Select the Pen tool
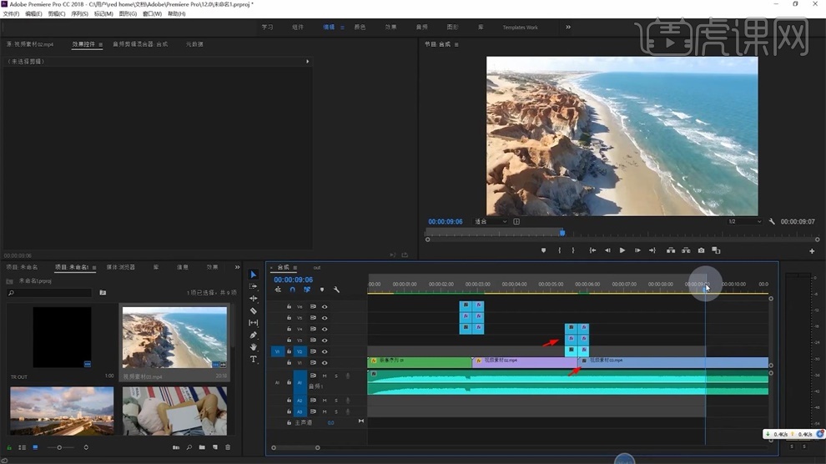Screen dimensions: 826x464 (254, 335)
